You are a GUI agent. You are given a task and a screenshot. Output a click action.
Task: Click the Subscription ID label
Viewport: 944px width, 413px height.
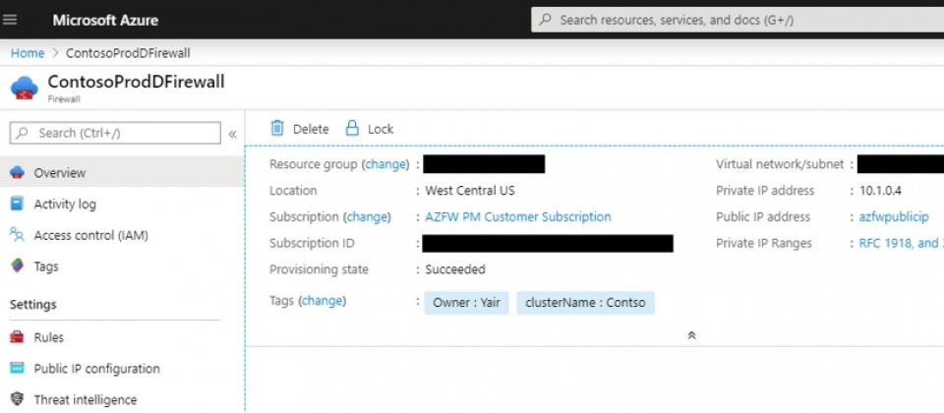[312, 243]
